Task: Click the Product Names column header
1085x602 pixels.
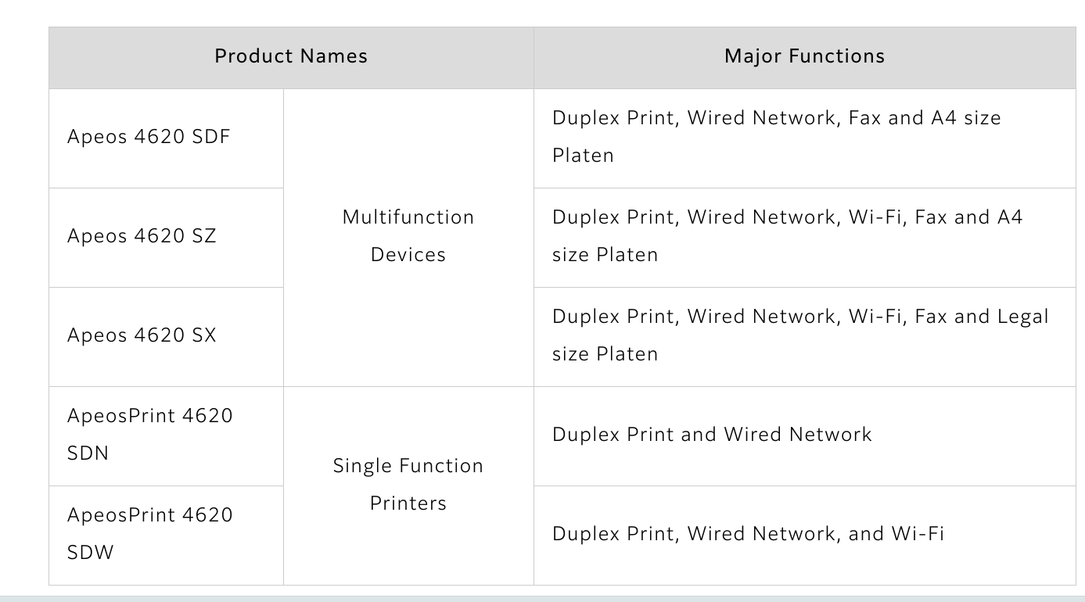Action: [x=291, y=57]
